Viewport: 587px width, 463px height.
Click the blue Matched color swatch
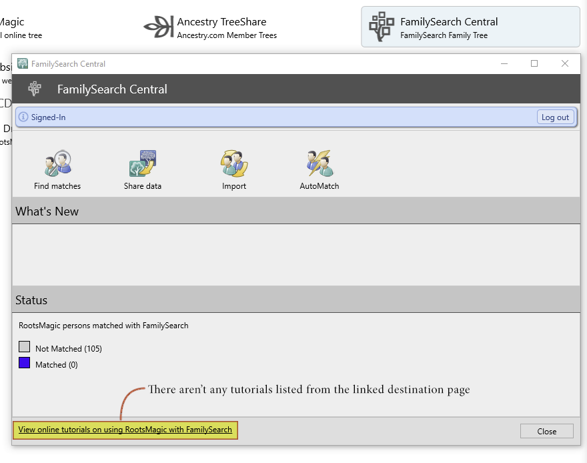pyautogui.click(x=24, y=363)
